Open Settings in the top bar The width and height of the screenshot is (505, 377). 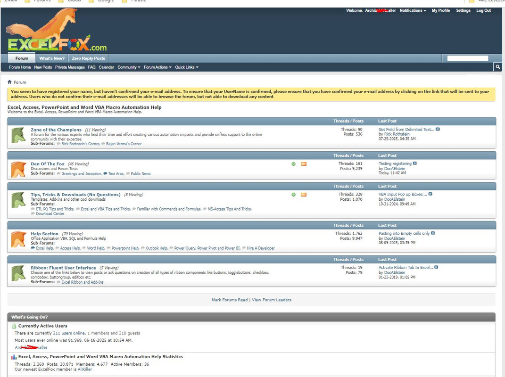[x=463, y=10]
